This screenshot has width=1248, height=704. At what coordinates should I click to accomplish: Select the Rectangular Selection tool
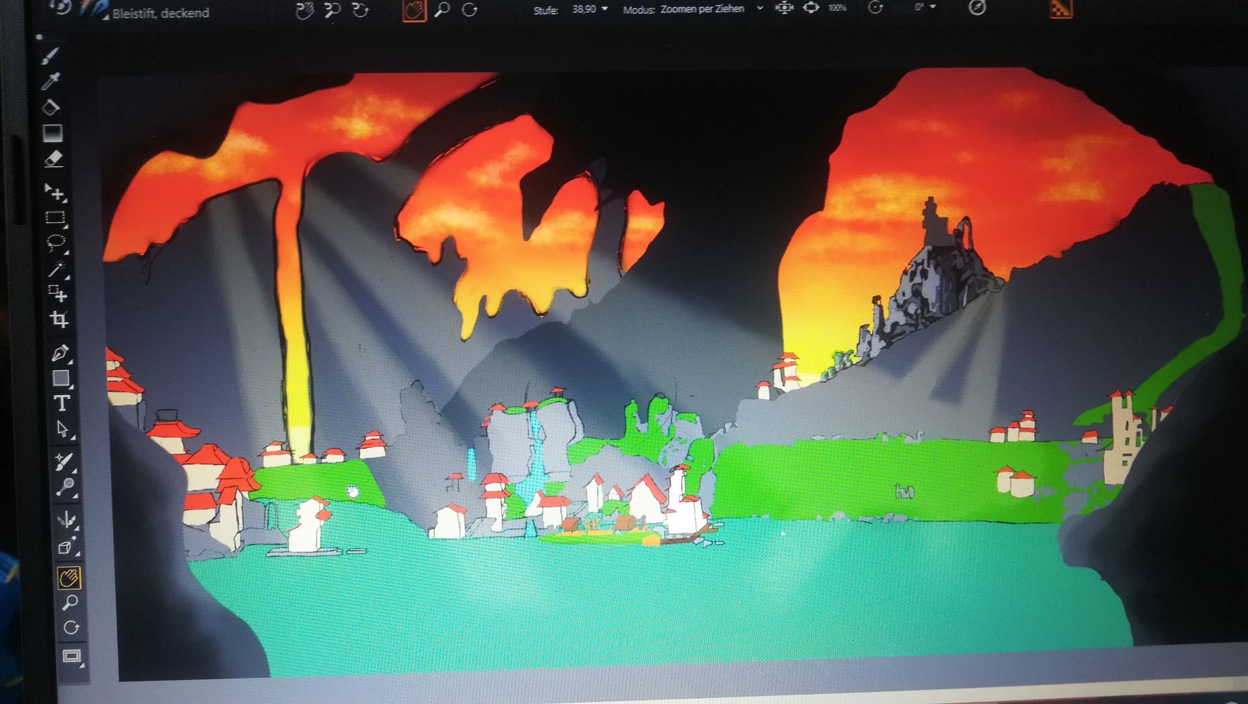click(55, 218)
